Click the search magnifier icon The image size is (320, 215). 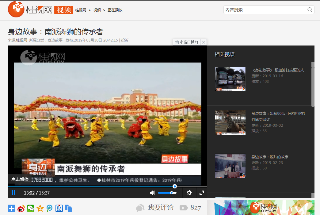(310, 10)
